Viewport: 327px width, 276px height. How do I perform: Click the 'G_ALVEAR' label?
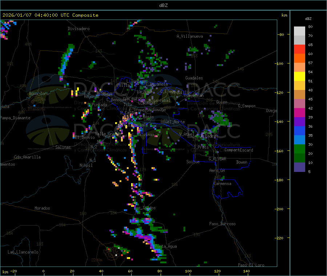point(217,159)
